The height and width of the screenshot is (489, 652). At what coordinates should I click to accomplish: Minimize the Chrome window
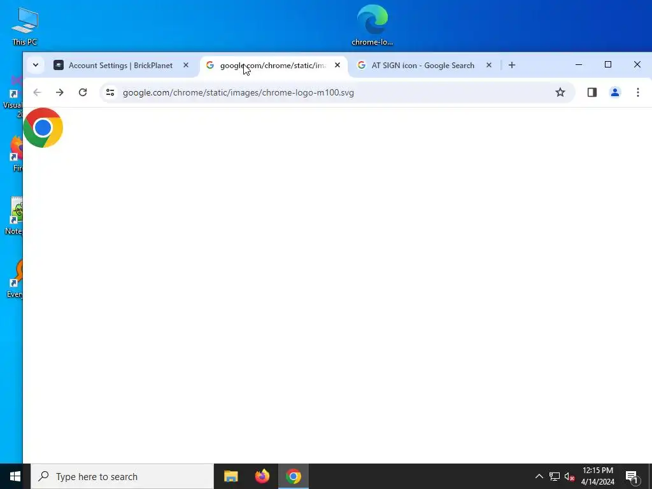click(x=578, y=64)
